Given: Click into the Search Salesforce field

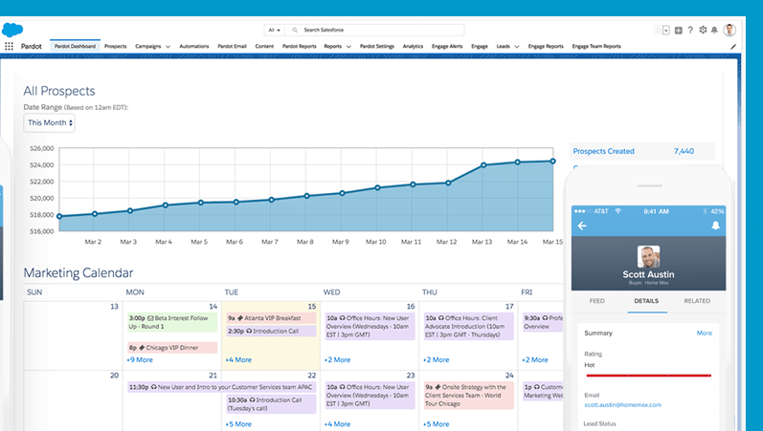Looking at the screenshot, I should [374, 31].
